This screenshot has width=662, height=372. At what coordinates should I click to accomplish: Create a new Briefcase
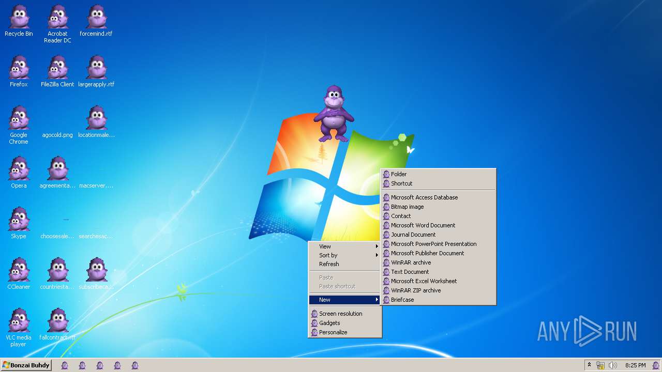point(438,300)
